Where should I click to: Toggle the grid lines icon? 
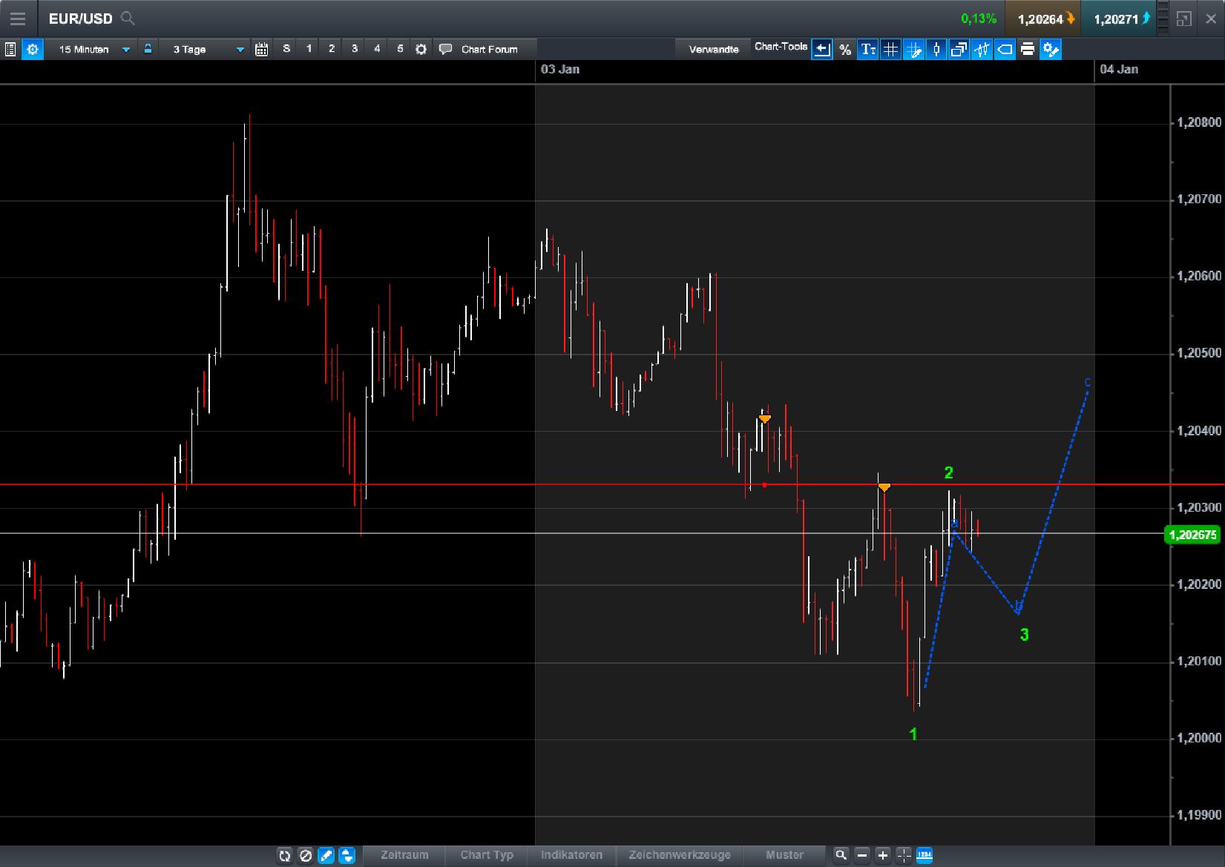tap(890, 50)
